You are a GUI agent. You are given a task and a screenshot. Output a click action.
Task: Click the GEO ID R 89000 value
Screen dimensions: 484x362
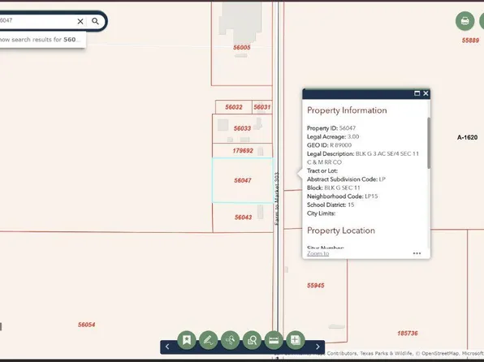click(341, 145)
